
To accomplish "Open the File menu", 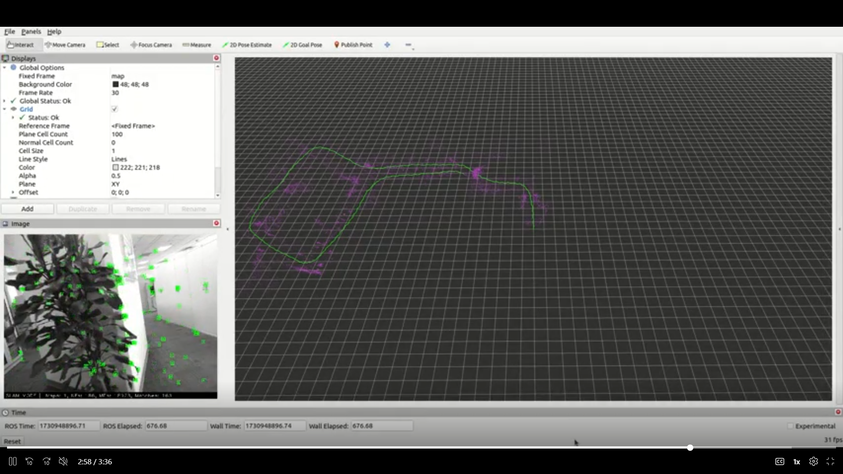I will [x=9, y=32].
